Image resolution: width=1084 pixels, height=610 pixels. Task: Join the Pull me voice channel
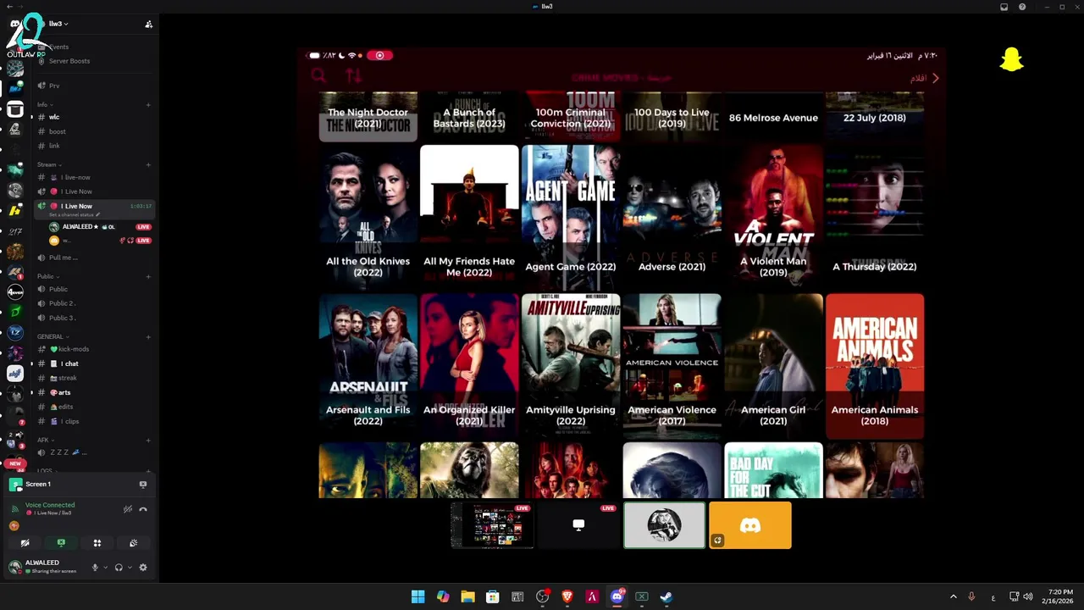64,258
